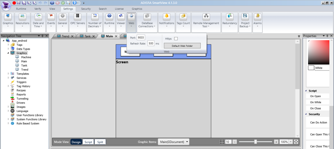This screenshot has height=149, width=334.
Task: Open DataBase Connections settings
Action: pos(147,22)
